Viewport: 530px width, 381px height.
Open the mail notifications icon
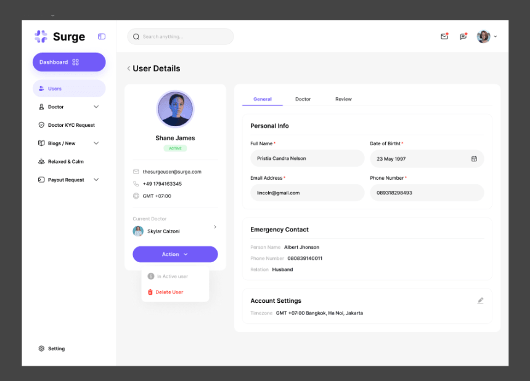point(444,36)
